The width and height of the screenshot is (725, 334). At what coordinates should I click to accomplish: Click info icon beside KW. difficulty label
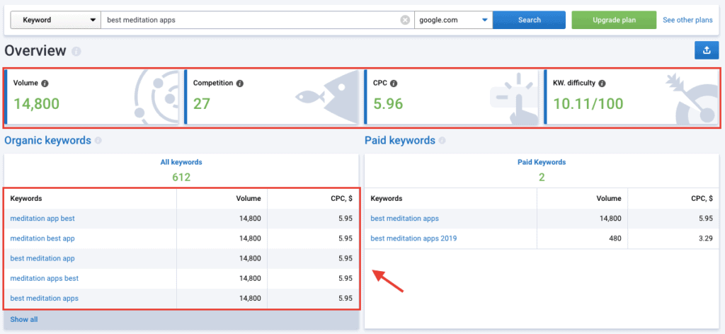602,83
